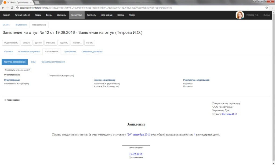
Task: Open Параметры согласования sub-tab
Action: [53, 62]
